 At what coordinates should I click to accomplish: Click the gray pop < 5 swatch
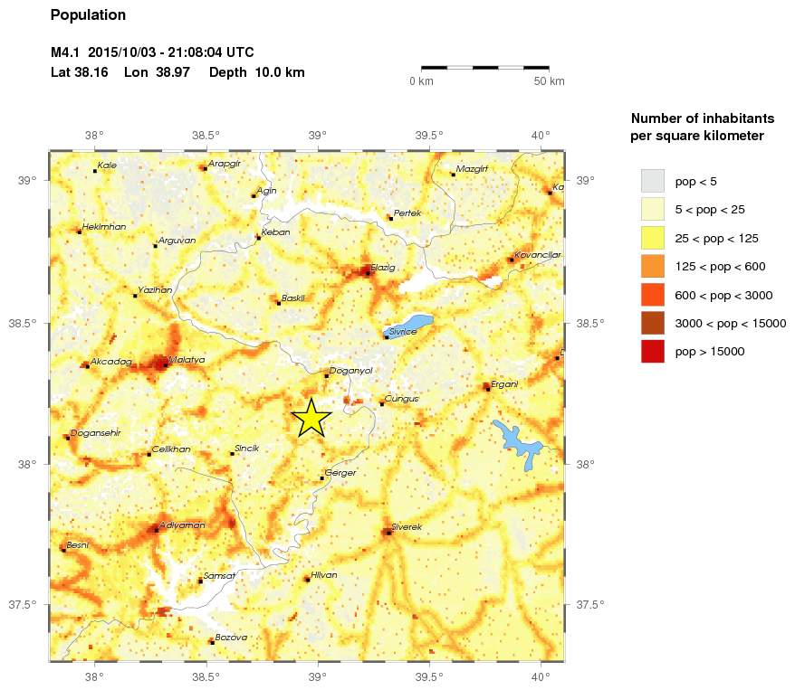click(x=653, y=181)
